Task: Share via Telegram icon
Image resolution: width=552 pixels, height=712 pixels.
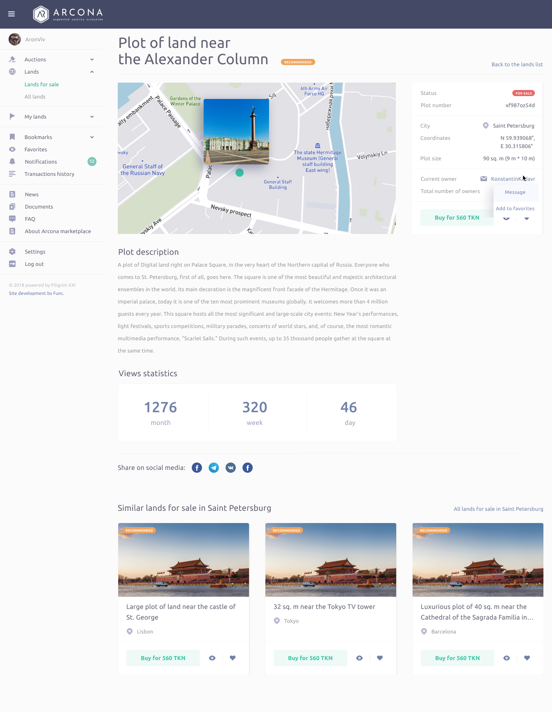Action: click(x=214, y=468)
